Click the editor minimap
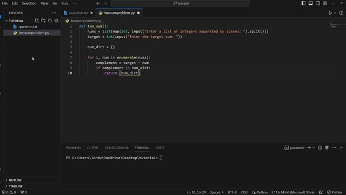This screenshot has height=195, width=346. [337, 25]
